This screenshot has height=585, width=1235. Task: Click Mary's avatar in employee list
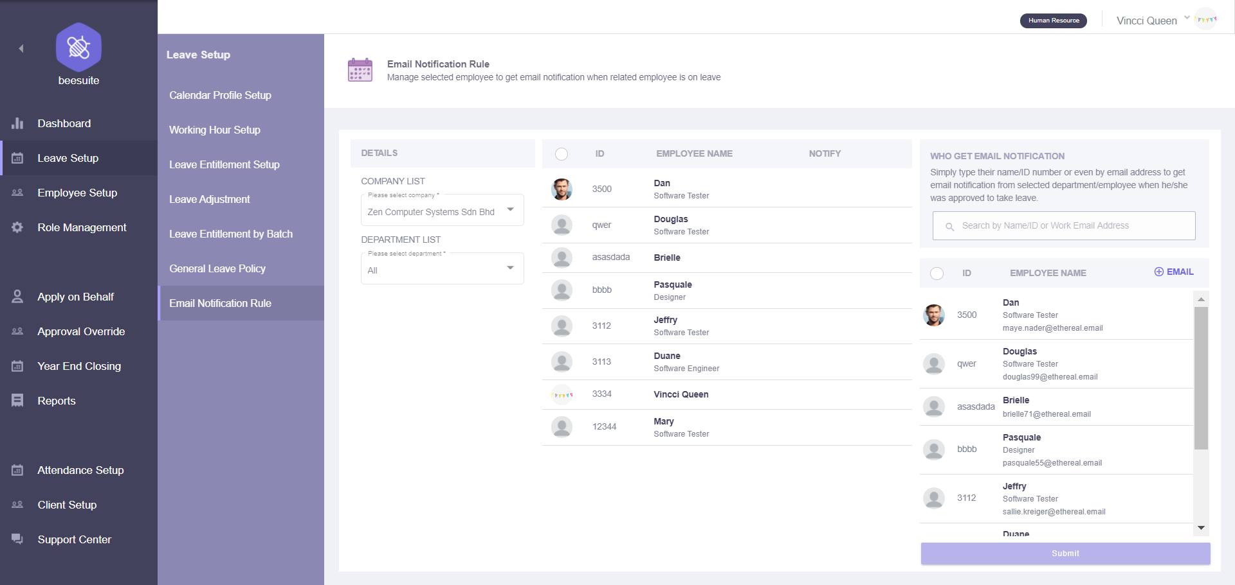562,427
